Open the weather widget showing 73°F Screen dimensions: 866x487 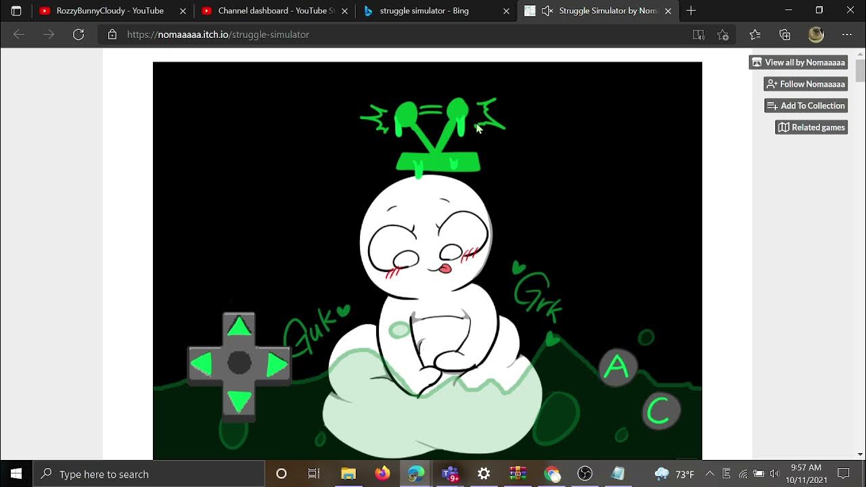675,474
